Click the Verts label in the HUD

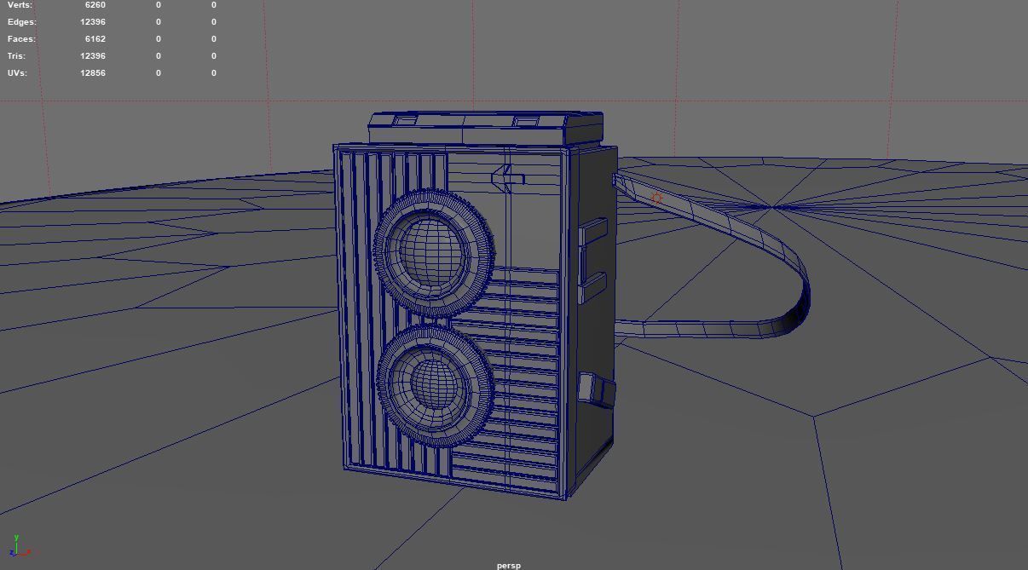click(x=20, y=5)
